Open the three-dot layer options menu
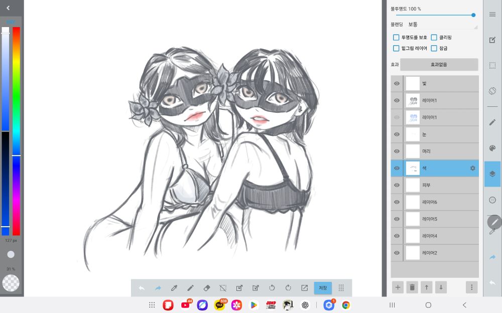The height and width of the screenshot is (313, 502). 471,287
